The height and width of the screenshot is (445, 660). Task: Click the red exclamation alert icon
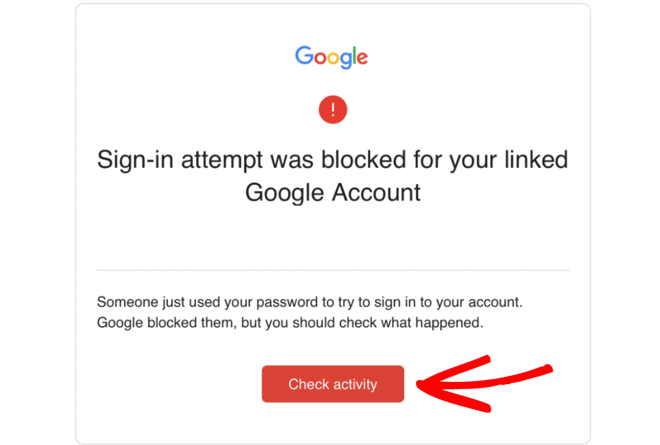[x=332, y=110]
